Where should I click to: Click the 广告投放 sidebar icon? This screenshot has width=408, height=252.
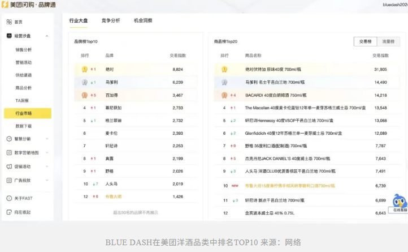pos(9,180)
